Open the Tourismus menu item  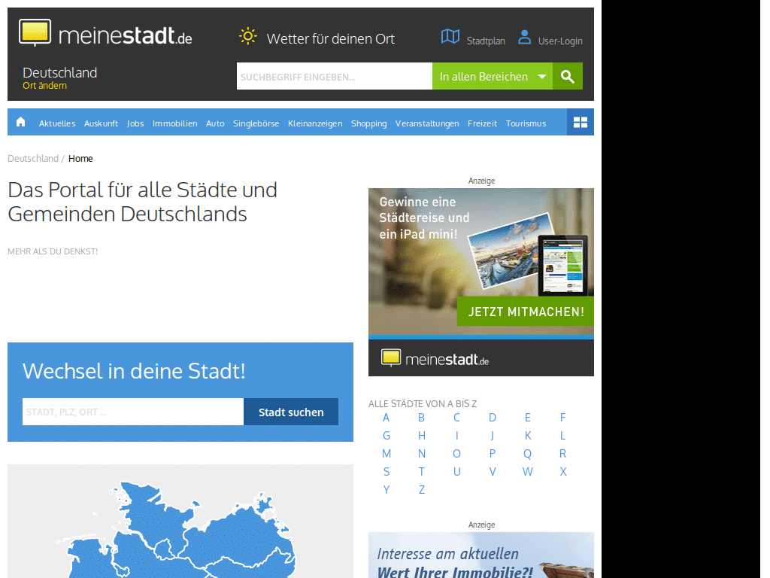point(526,123)
